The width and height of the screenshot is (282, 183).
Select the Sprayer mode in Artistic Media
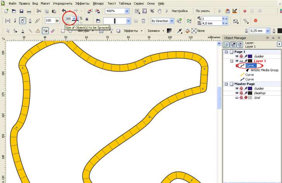pyautogui.click(x=22, y=21)
